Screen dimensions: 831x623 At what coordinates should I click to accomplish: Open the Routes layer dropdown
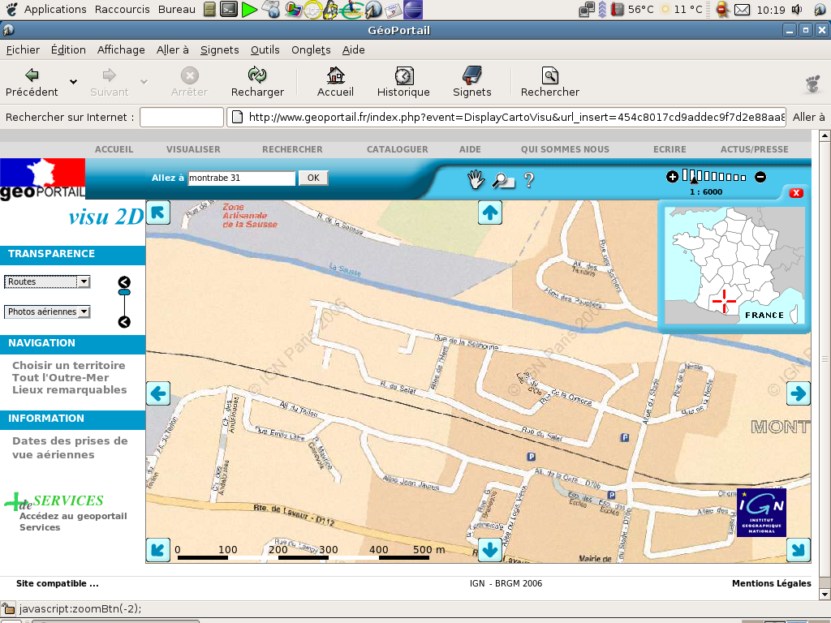[47, 281]
